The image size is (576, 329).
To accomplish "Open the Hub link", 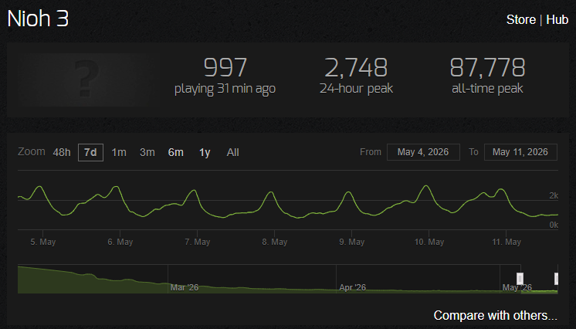I will tap(557, 19).
